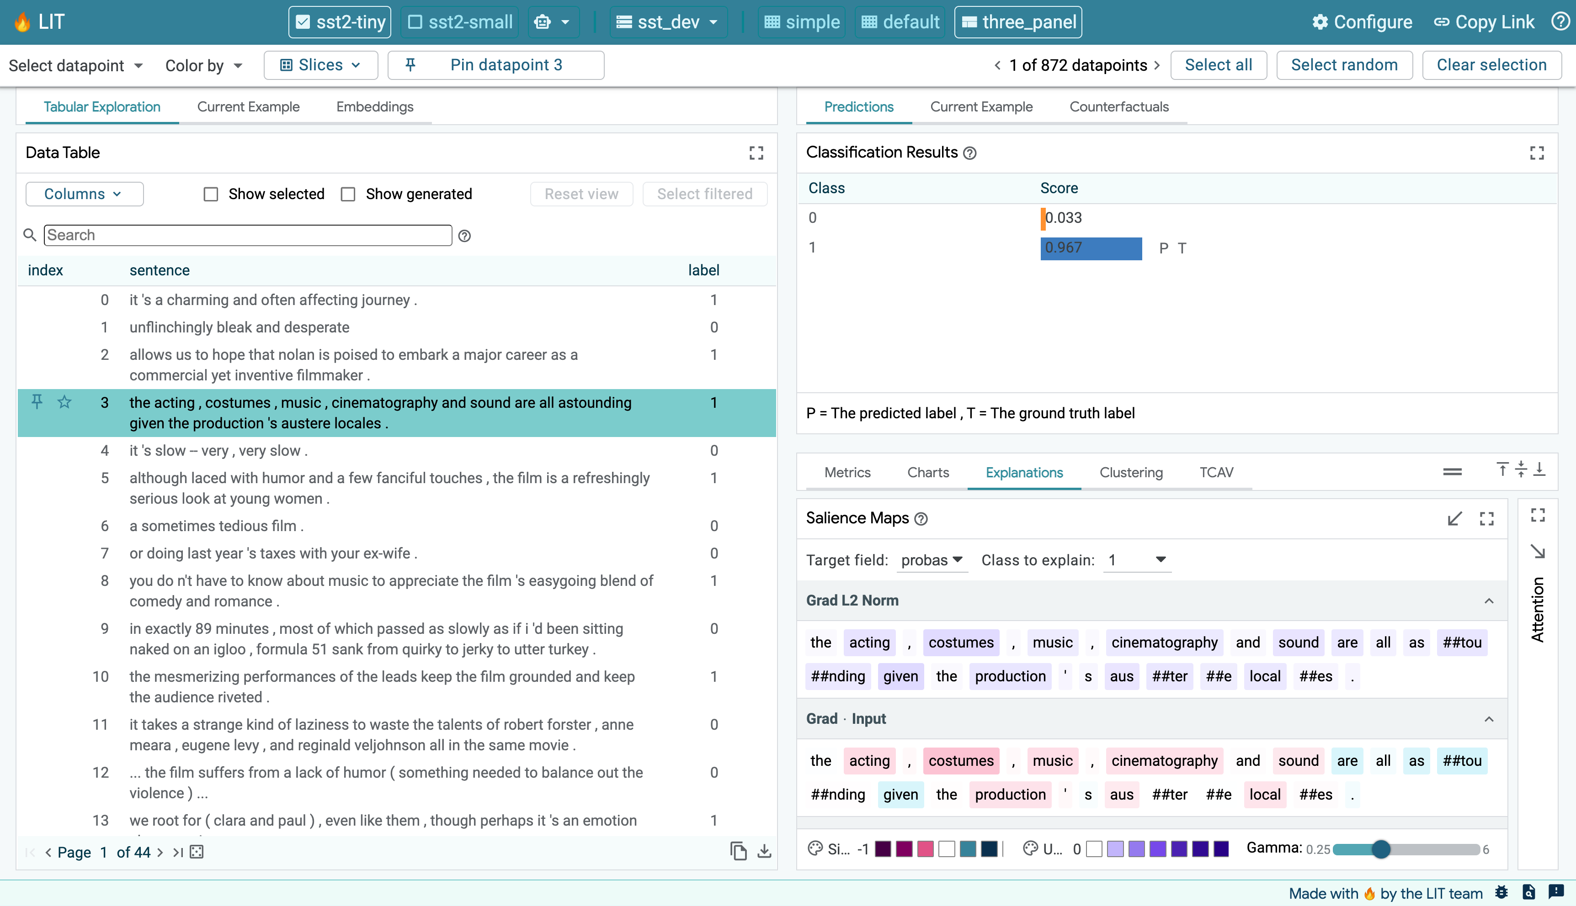The image size is (1576, 906).
Task: Expand the Attention module full screen
Action: (1538, 515)
